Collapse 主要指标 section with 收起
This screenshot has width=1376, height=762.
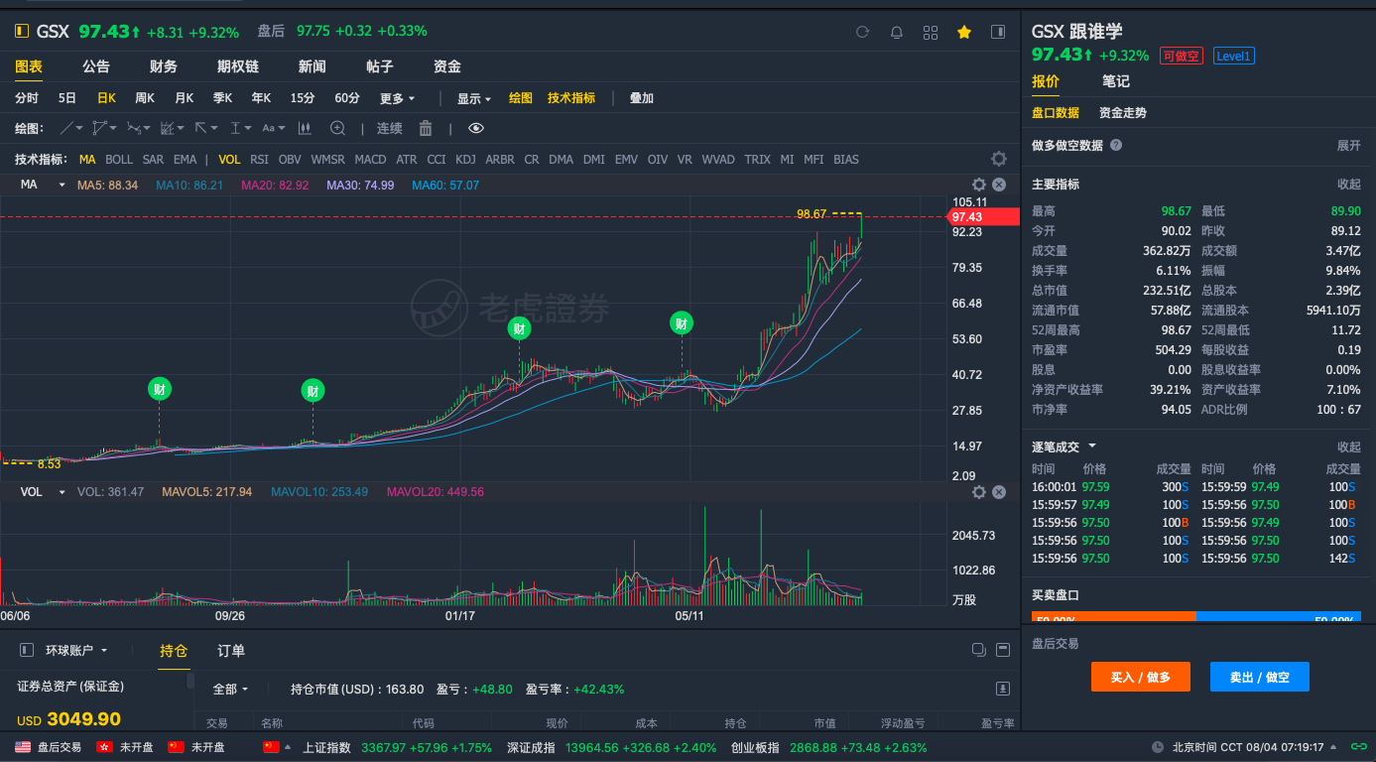point(1349,185)
